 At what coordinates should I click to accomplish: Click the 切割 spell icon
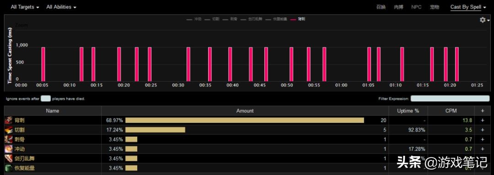click(9, 130)
